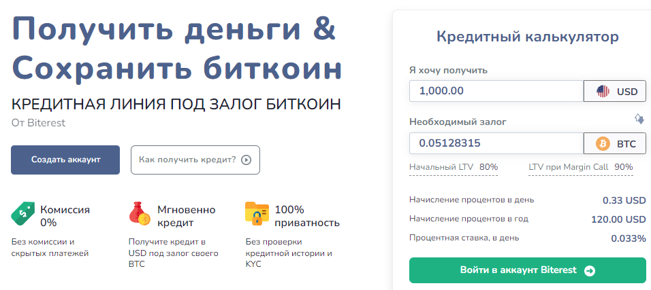Click the Начальный LTV 80% setting
The image size is (651, 290).
pyautogui.click(x=454, y=167)
